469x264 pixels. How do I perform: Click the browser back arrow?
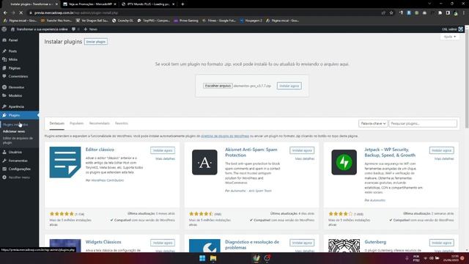click(x=5, y=13)
